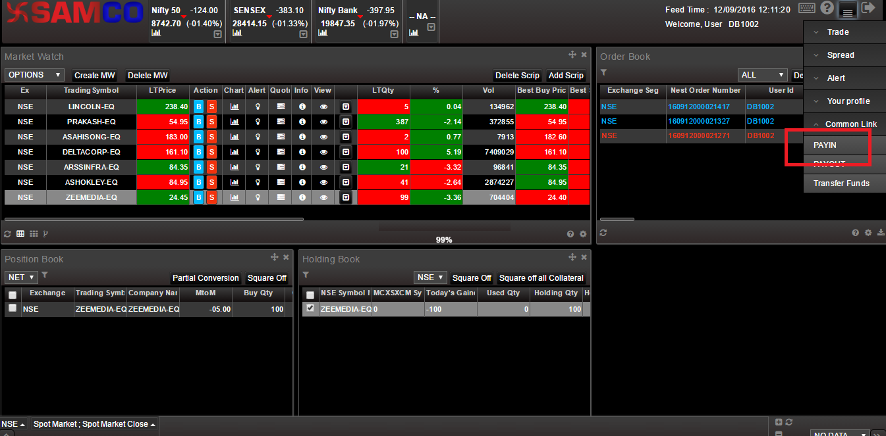Screen dimensions: 886x436
Task: Click the hamburger main menu icon
Action: [x=848, y=11]
